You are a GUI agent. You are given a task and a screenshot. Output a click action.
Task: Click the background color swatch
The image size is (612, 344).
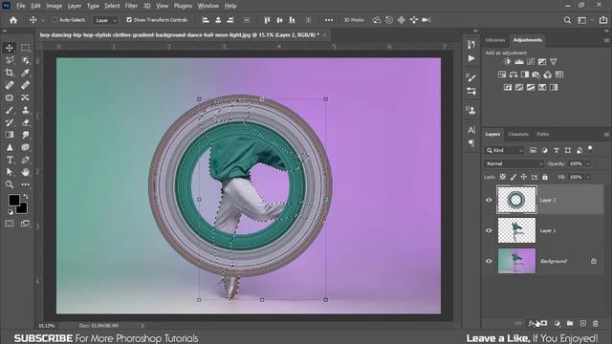[22, 208]
